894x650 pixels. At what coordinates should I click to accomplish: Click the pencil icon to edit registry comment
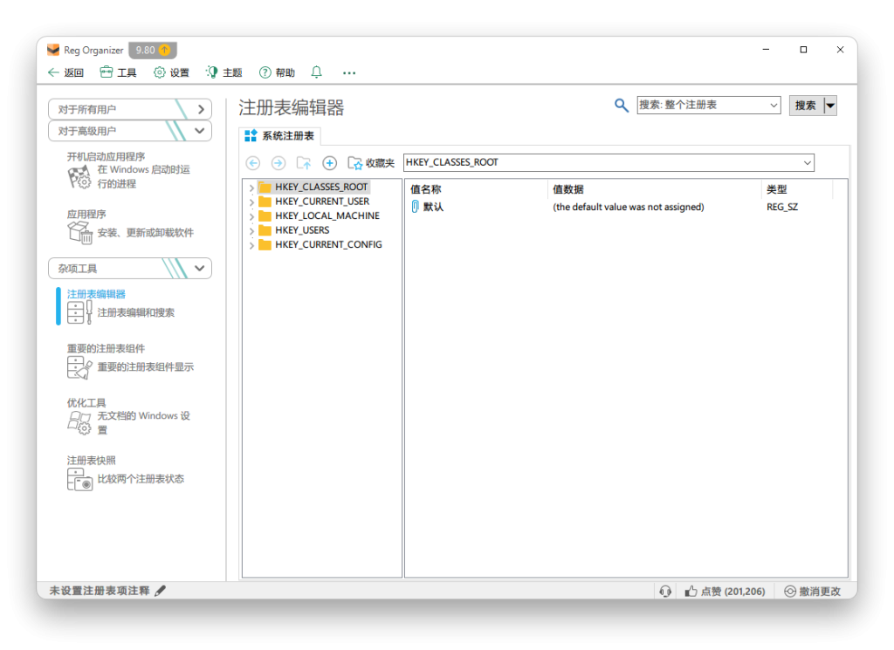(x=160, y=590)
